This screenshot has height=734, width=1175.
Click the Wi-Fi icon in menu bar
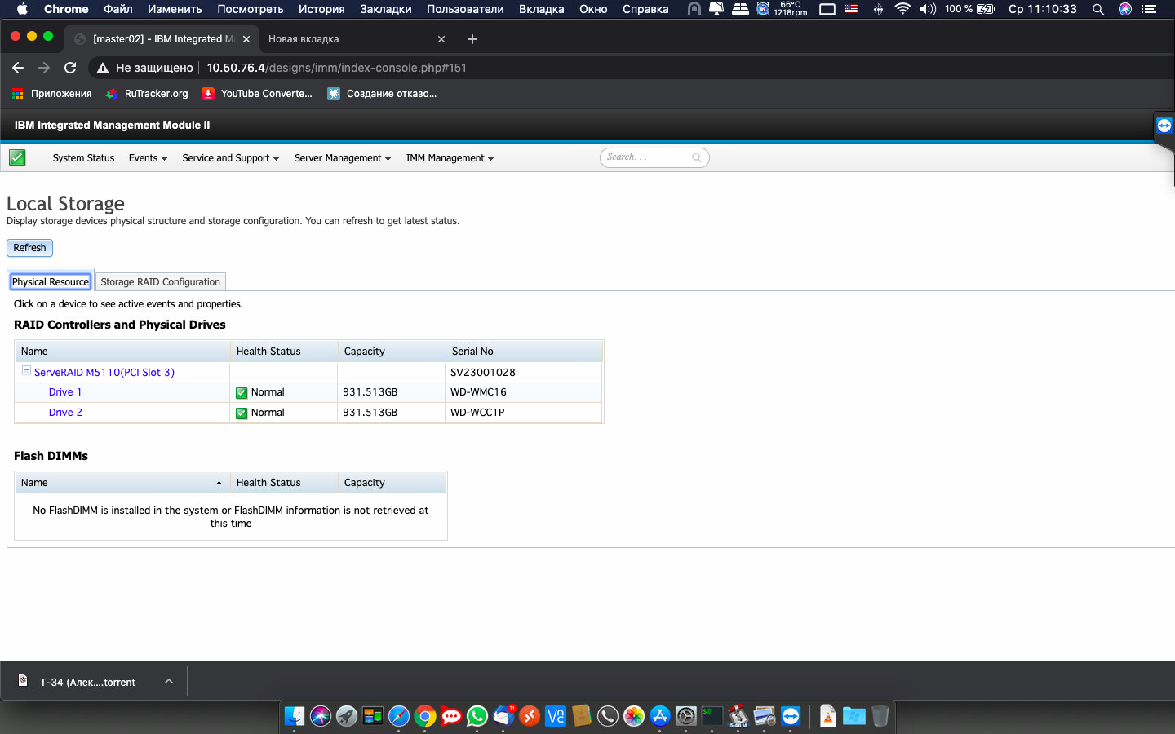click(902, 9)
